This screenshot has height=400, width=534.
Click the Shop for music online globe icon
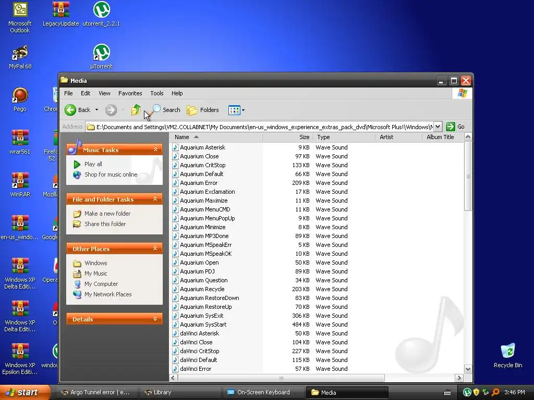pos(77,175)
